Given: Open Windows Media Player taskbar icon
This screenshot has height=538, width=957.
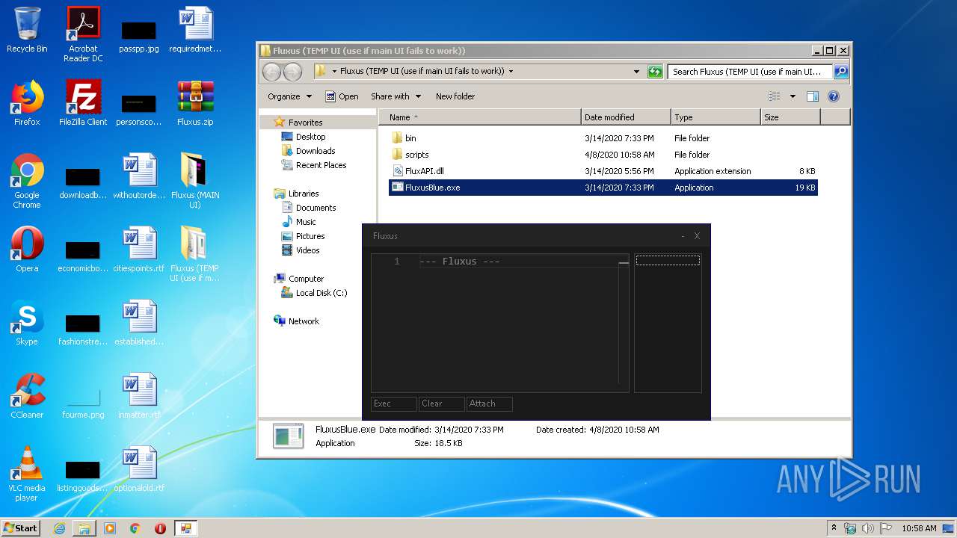Looking at the screenshot, I should (110, 528).
